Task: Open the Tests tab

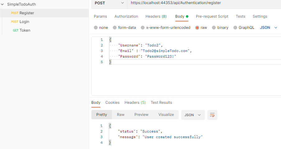Action: point(240,16)
